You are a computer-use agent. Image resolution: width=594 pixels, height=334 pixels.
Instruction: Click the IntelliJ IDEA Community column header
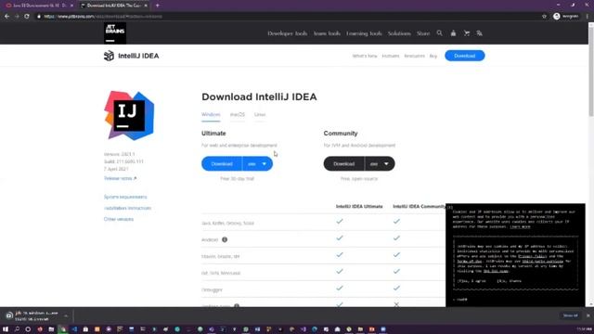420,206
